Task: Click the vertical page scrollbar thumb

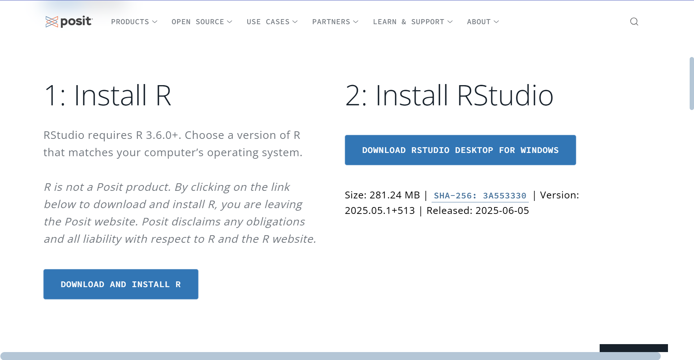Action: (x=691, y=83)
